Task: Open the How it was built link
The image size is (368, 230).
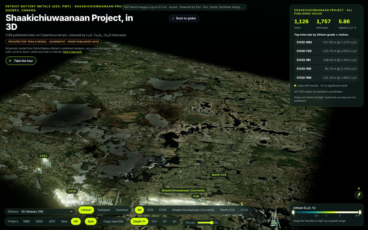Action: [x=72, y=52]
